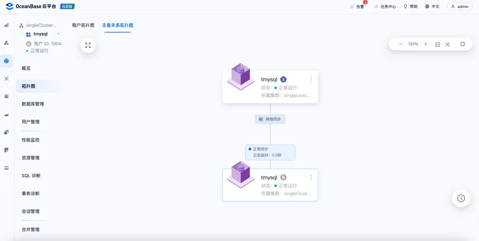
Task: Click the 主 badge on primary tmysql
Action: 283,79
